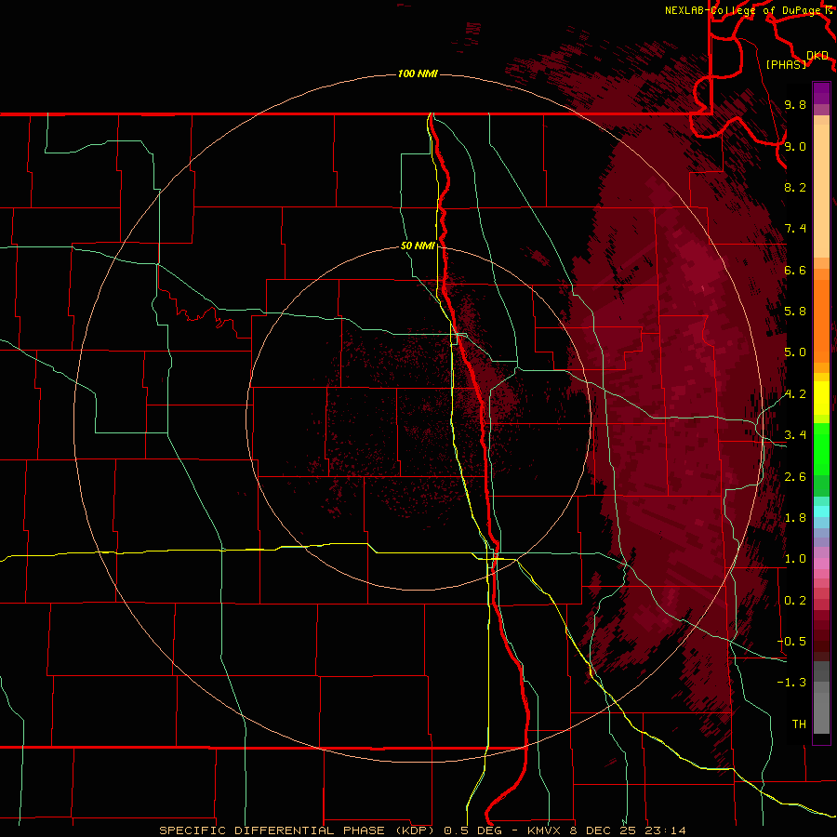
Task: Click the 8.2 scale value
Action: pos(795,187)
